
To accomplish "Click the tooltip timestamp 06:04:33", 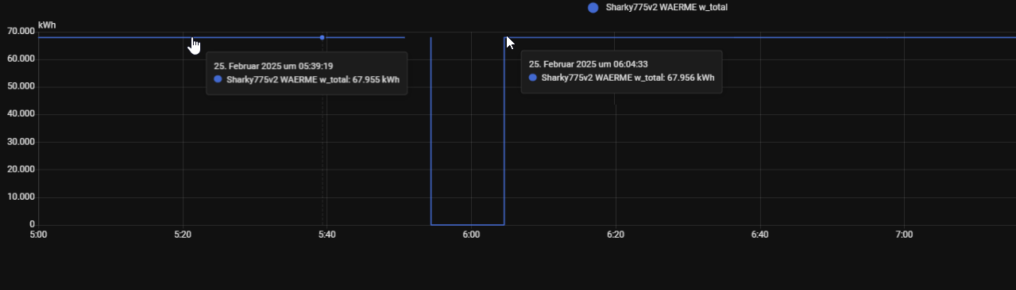I will [x=588, y=64].
